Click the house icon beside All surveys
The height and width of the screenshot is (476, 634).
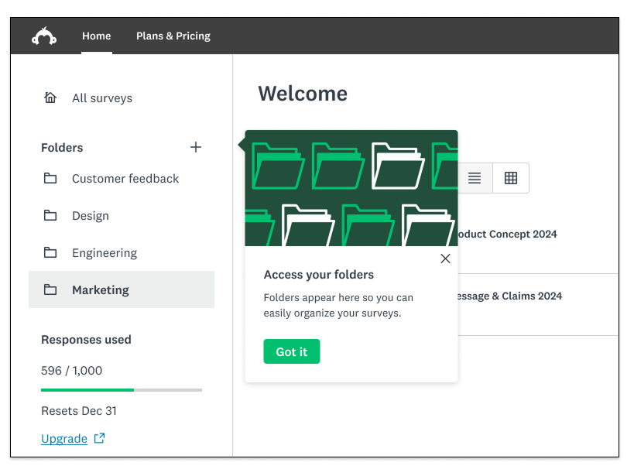tap(50, 98)
